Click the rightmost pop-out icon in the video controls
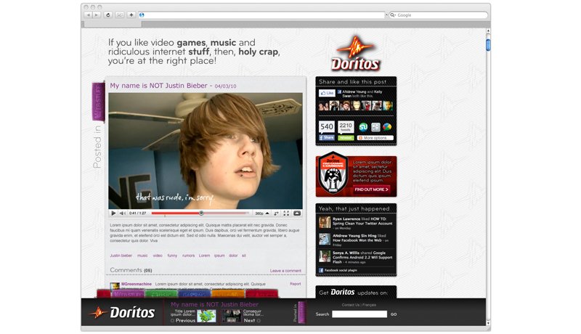This screenshot has width=581, height=334. [297, 213]
